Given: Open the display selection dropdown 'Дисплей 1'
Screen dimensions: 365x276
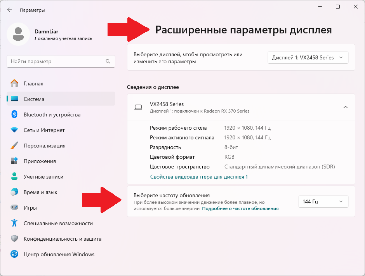Looking at the screenshot, I should 308,57.
